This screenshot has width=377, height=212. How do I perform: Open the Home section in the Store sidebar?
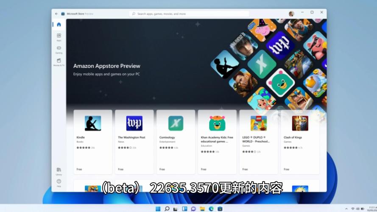point(59,25)
